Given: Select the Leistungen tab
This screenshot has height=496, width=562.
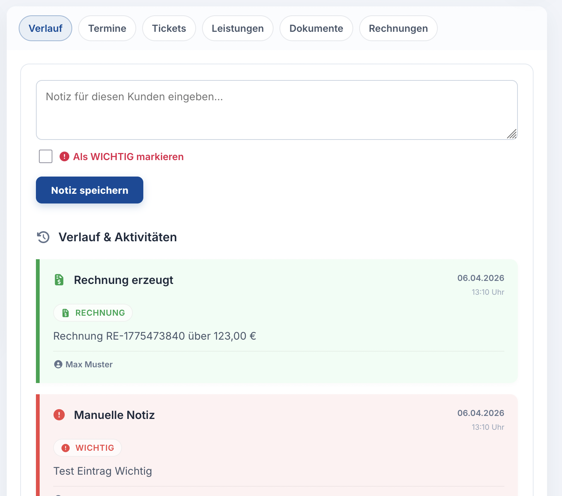Looking at the screenshot, I should click(238, 28).
